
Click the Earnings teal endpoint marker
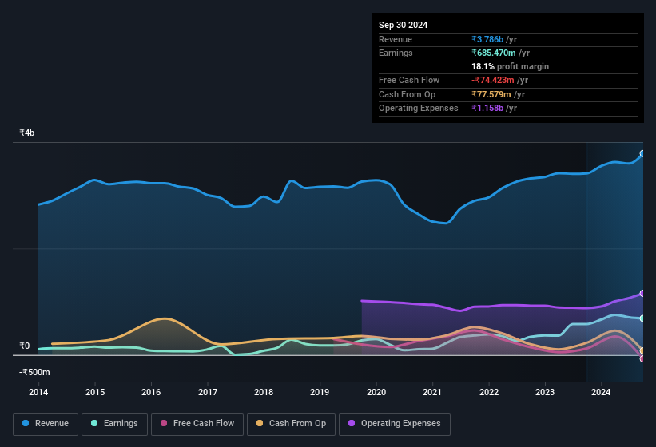click(x=642, y=318)
